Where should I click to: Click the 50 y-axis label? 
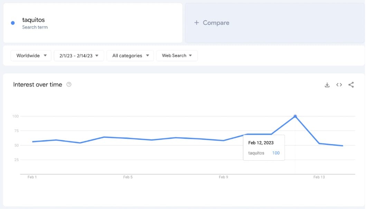pyautogui.click(x=16, y=145)
